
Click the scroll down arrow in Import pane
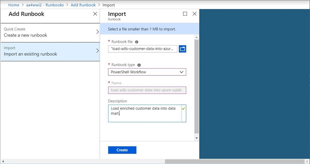point(196,138)
